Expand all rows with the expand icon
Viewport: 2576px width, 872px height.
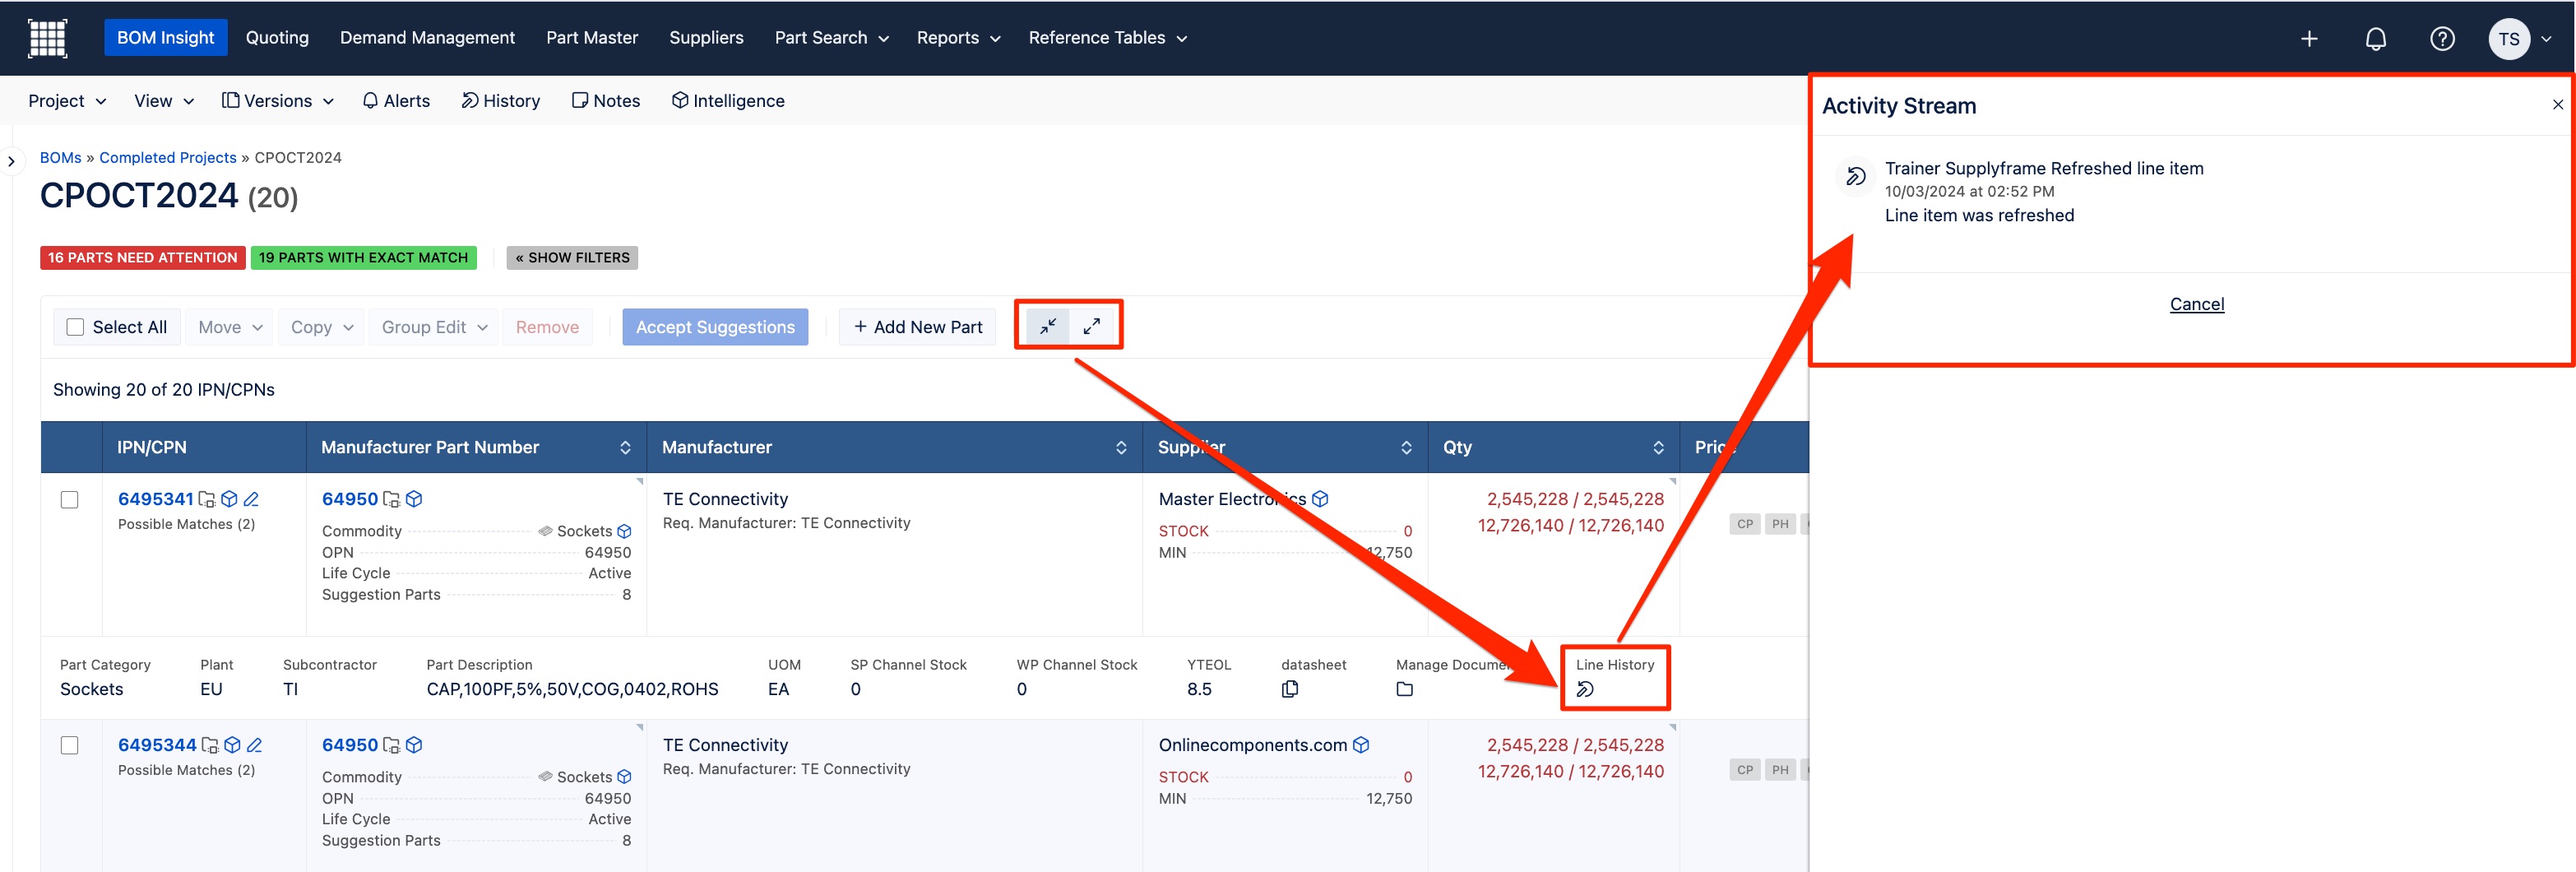[x=1092, y=326]
